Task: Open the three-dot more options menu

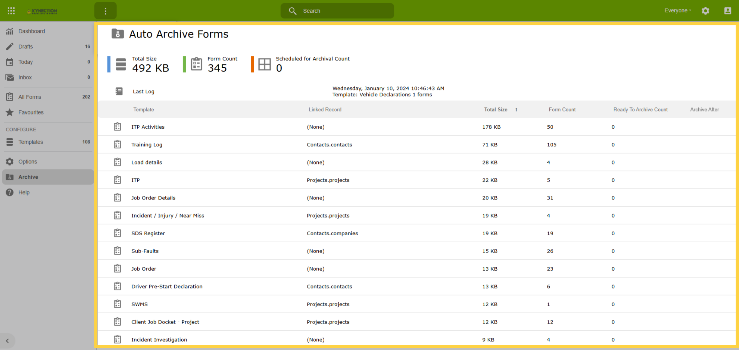Action: [105, 11]
